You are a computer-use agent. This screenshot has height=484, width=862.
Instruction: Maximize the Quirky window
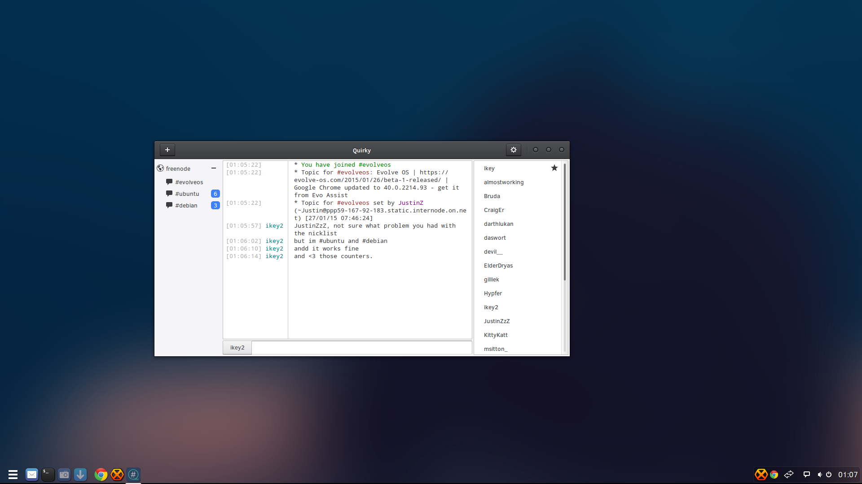pyautogui.click(x=549, y=150)
